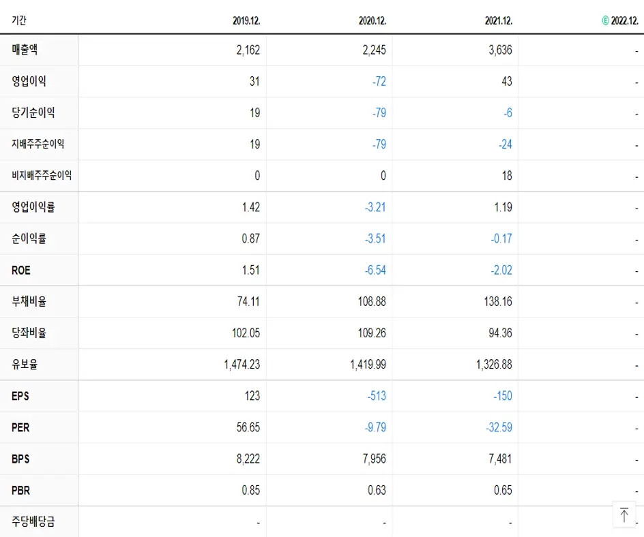Click the 1,326.88 reserve ratio value
This screenshot has width=644, height=537.
[494, 365]
